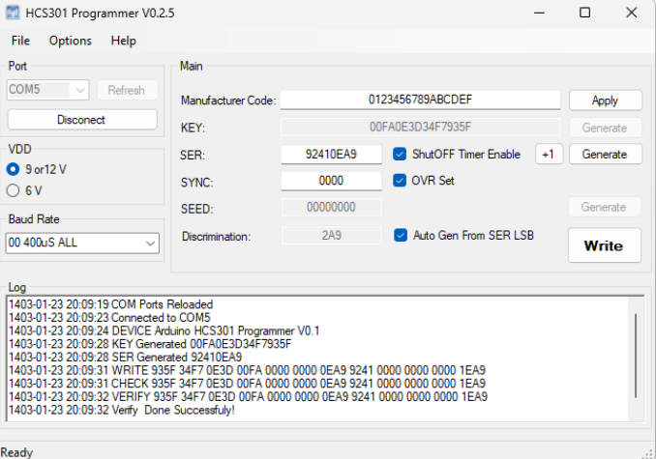Maximize the programmer window

pos(584,13)
